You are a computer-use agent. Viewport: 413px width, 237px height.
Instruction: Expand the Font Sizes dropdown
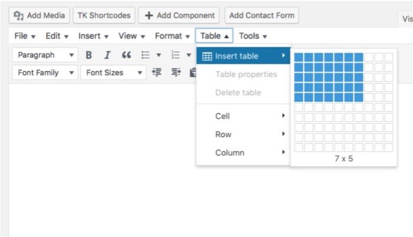(113, 73)
